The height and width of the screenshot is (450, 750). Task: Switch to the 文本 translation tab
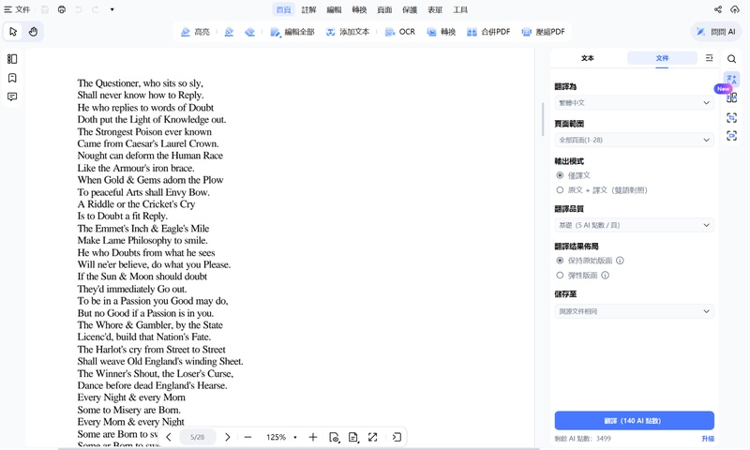588,58
